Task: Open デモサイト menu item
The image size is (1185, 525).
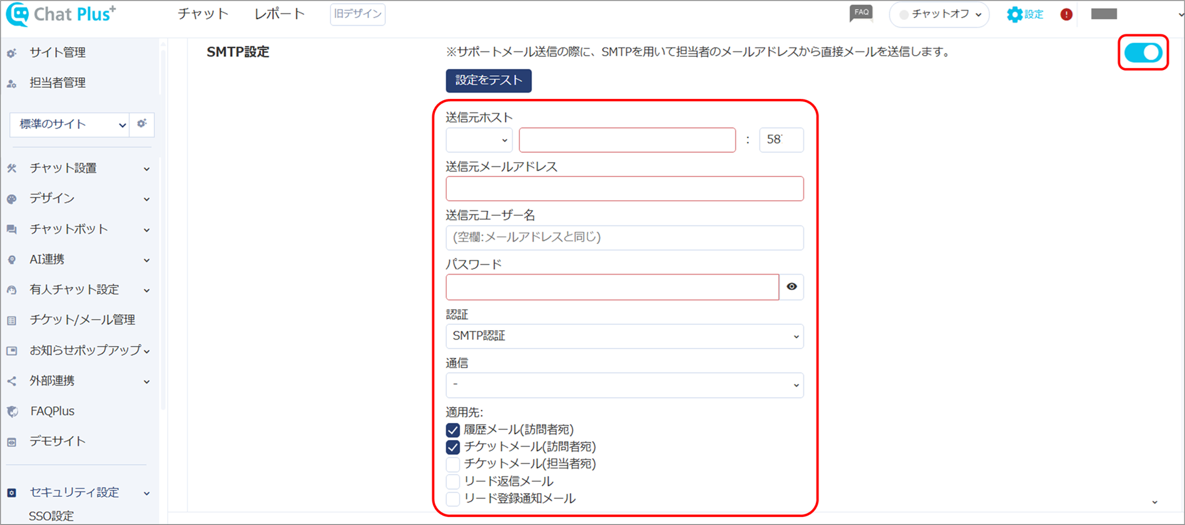Action: tap(58, 441)
